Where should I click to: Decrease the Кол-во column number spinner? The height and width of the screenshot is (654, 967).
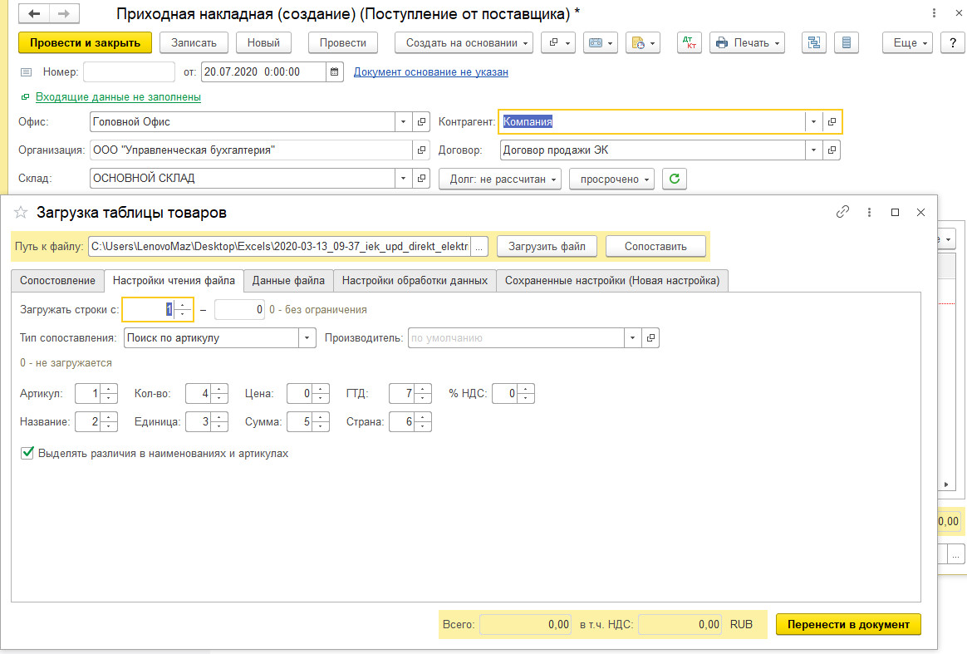219,398
